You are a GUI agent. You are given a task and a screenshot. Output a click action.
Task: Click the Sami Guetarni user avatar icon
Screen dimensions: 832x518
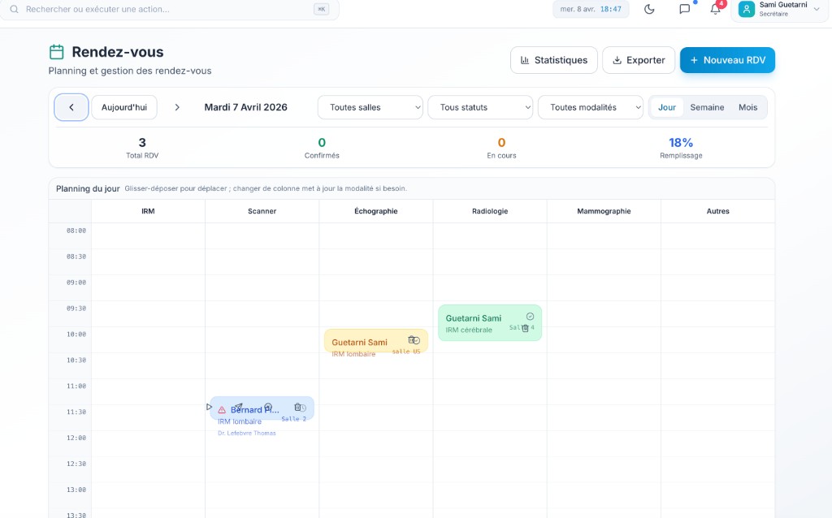pyautogui.click(x=747, y=9)
